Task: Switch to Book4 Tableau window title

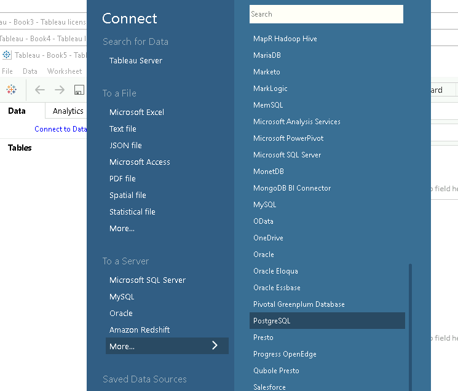Action: [42, 39]
